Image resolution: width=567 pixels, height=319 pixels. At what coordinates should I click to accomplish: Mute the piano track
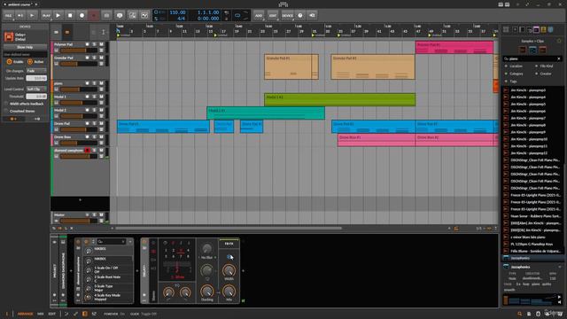(101, 83)
